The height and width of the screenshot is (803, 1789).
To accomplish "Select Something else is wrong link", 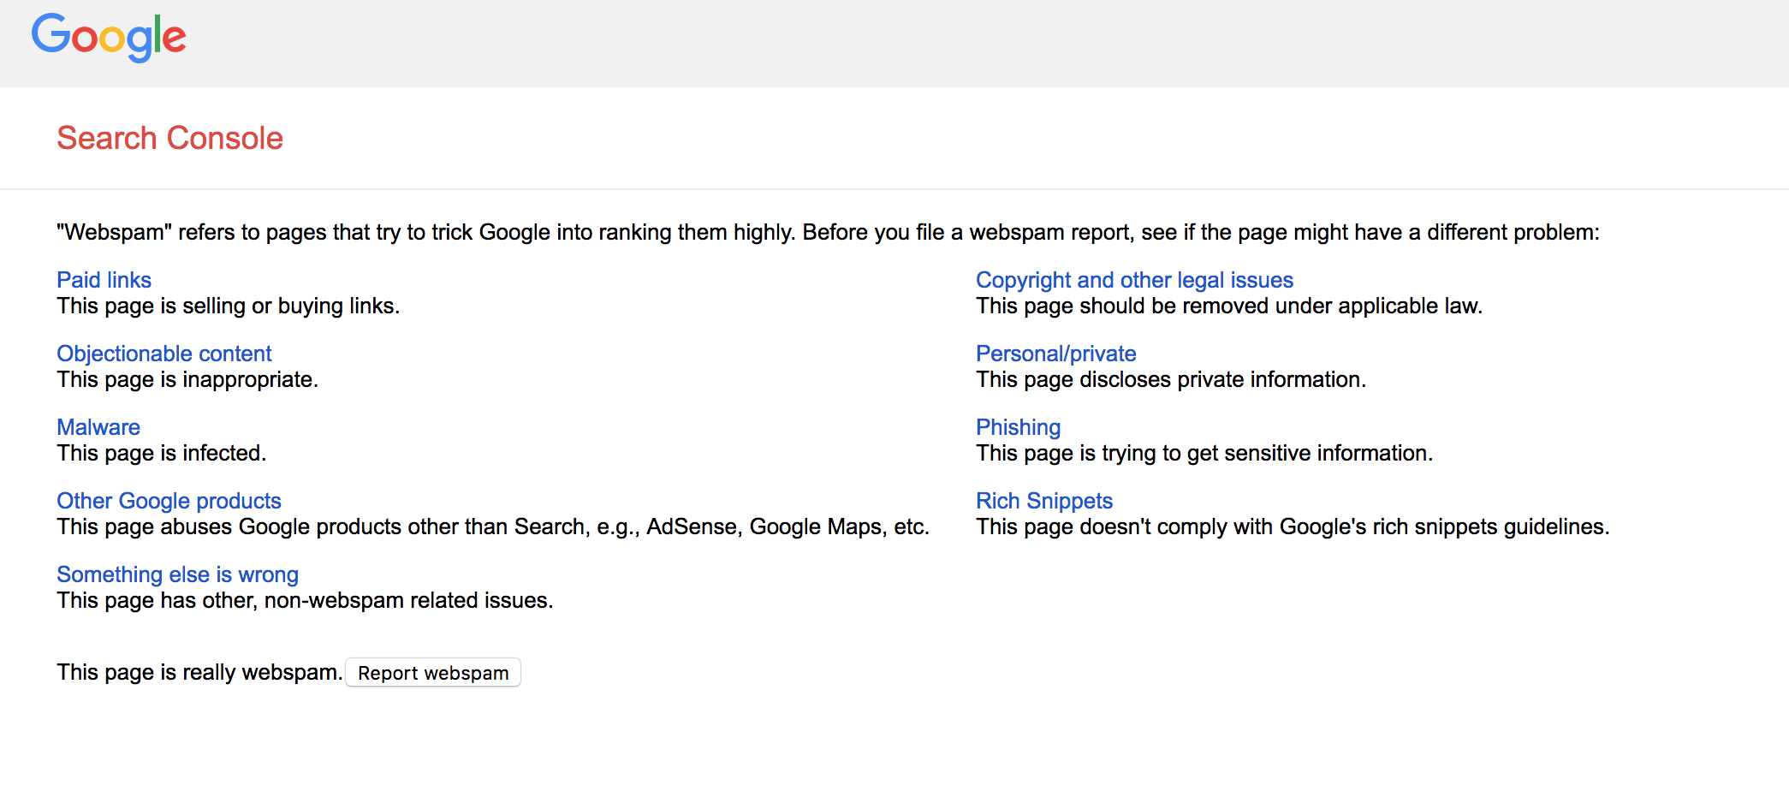I will click(177, 574).
